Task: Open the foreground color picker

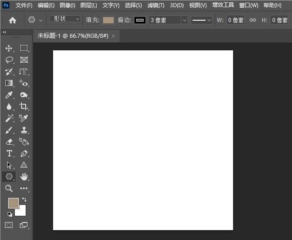Action: (13, 203)
